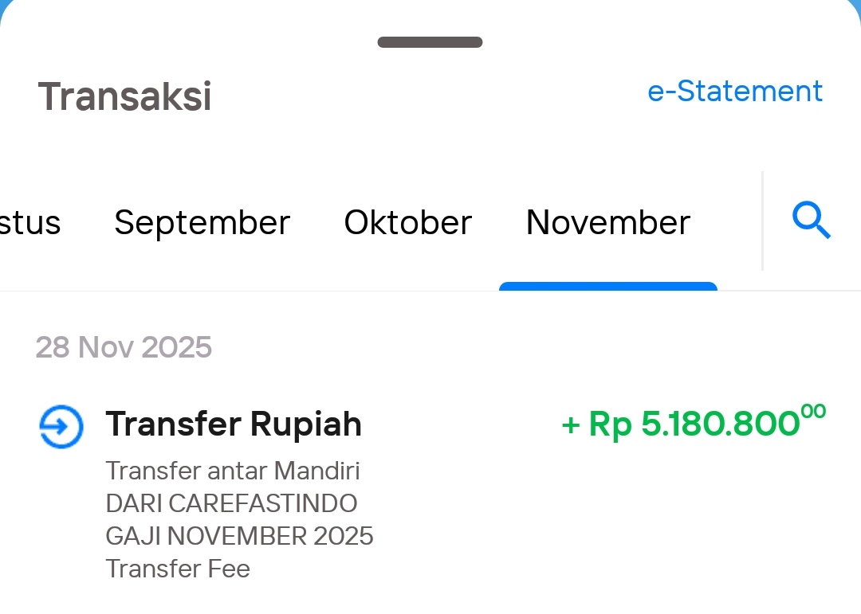Tap the DARI CAREFASTINDO sender line
Image resolution: width=861 pixels, height=614 pixels.
(231, 503)
